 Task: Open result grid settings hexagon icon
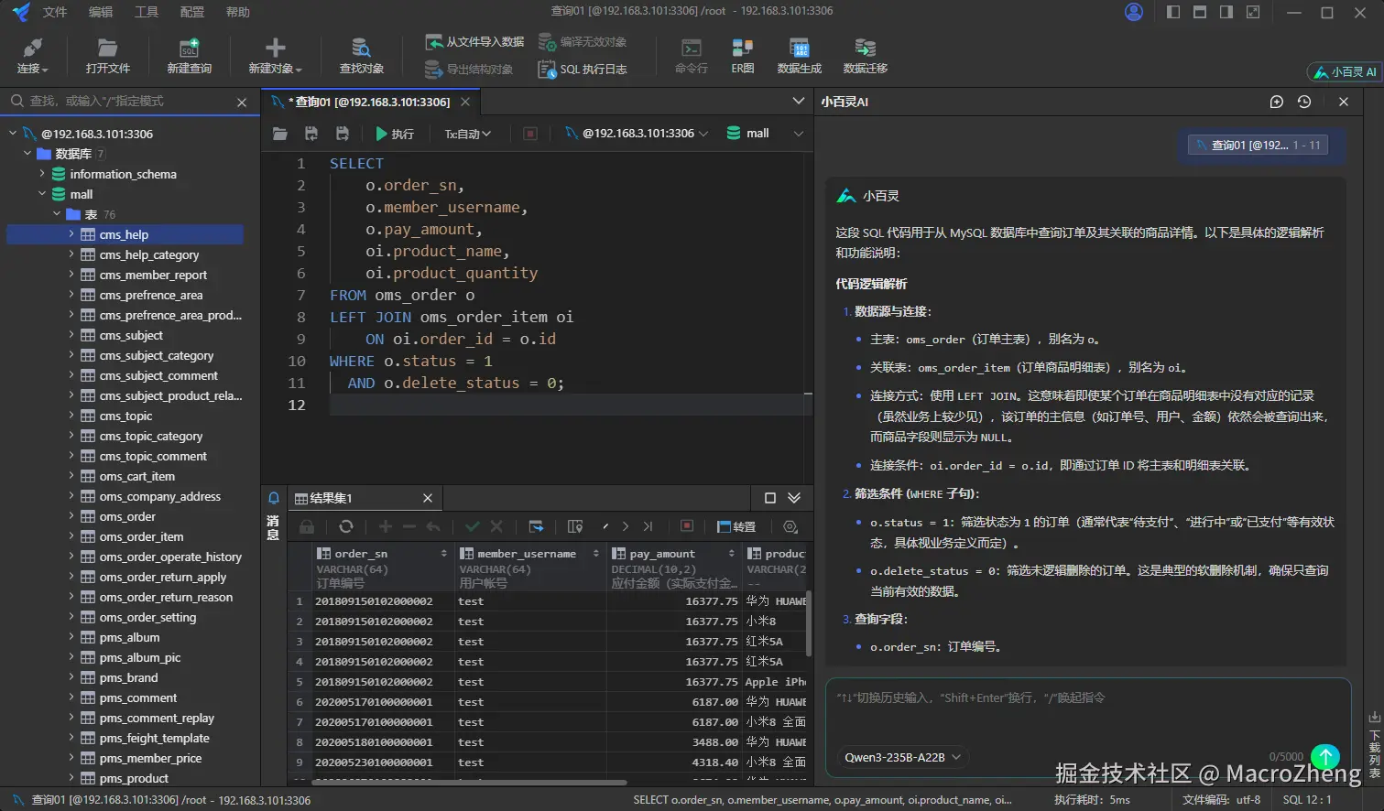pos(790,526)
